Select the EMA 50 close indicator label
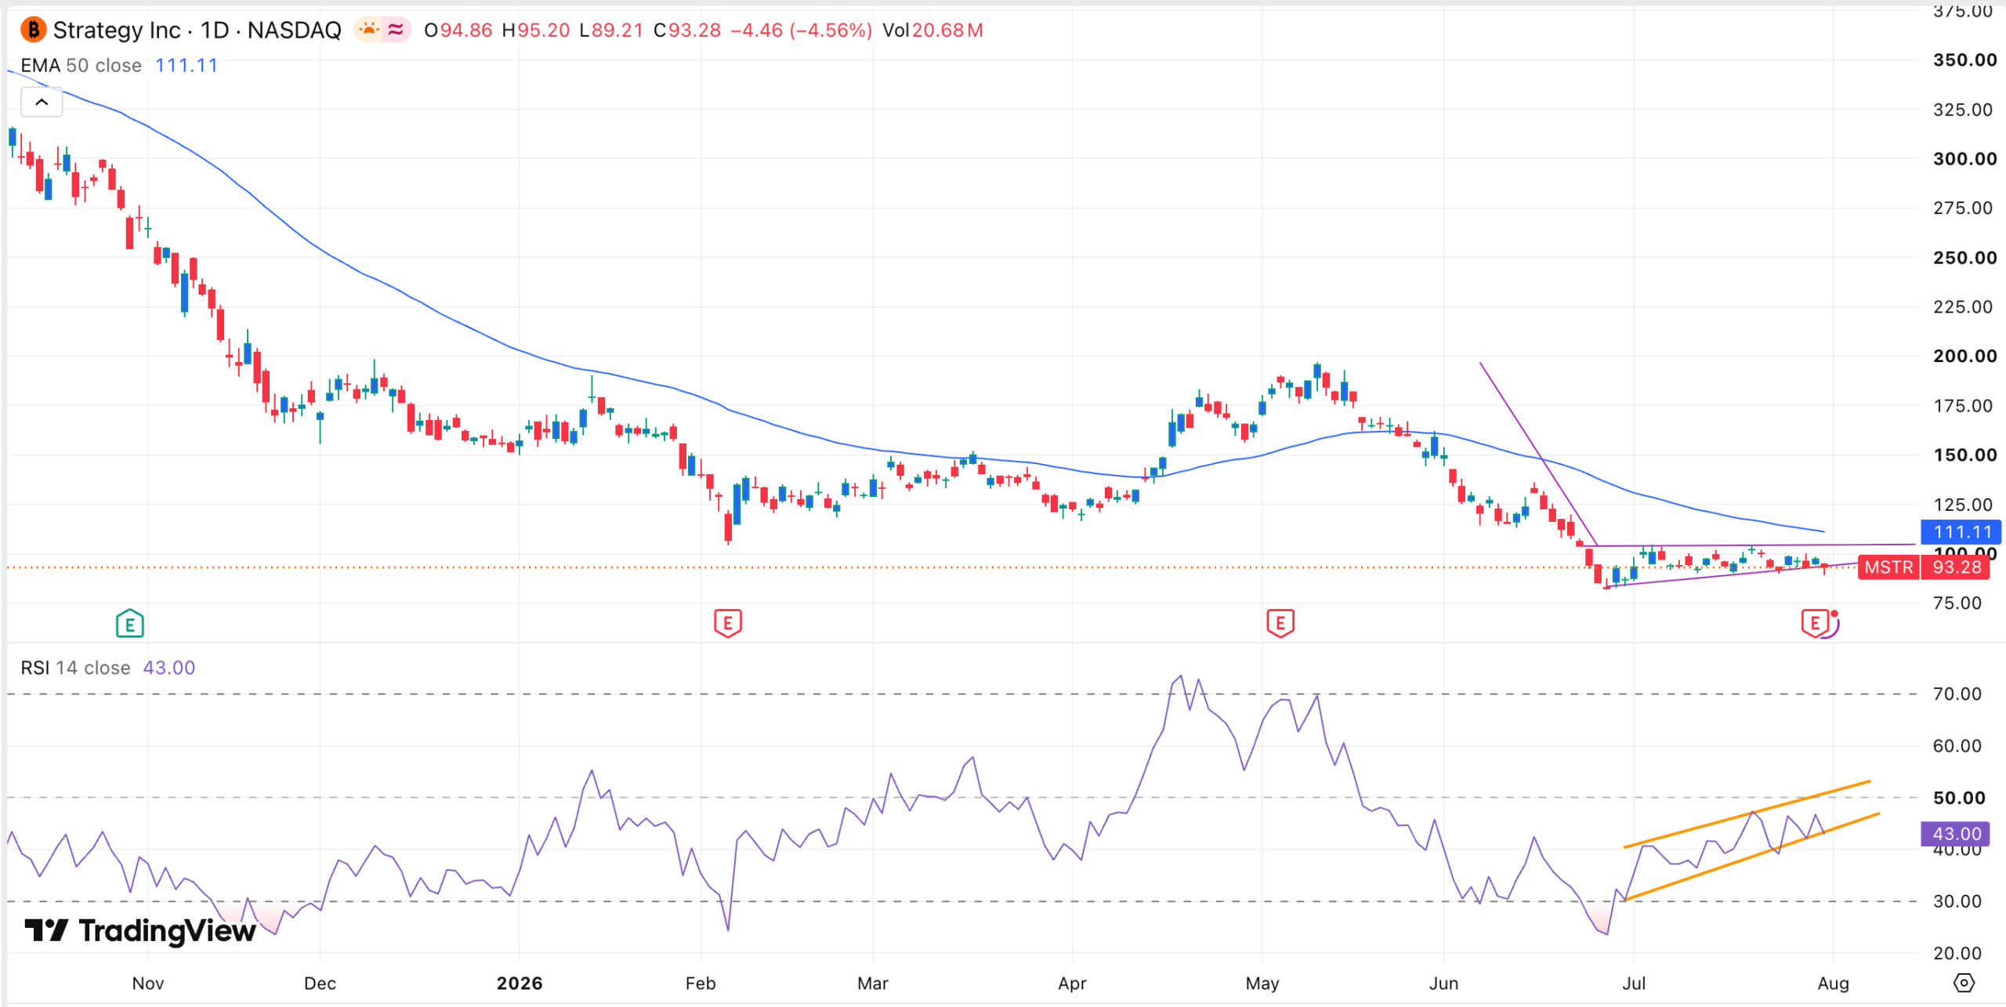2006x1007 pixels. (81, 65)
